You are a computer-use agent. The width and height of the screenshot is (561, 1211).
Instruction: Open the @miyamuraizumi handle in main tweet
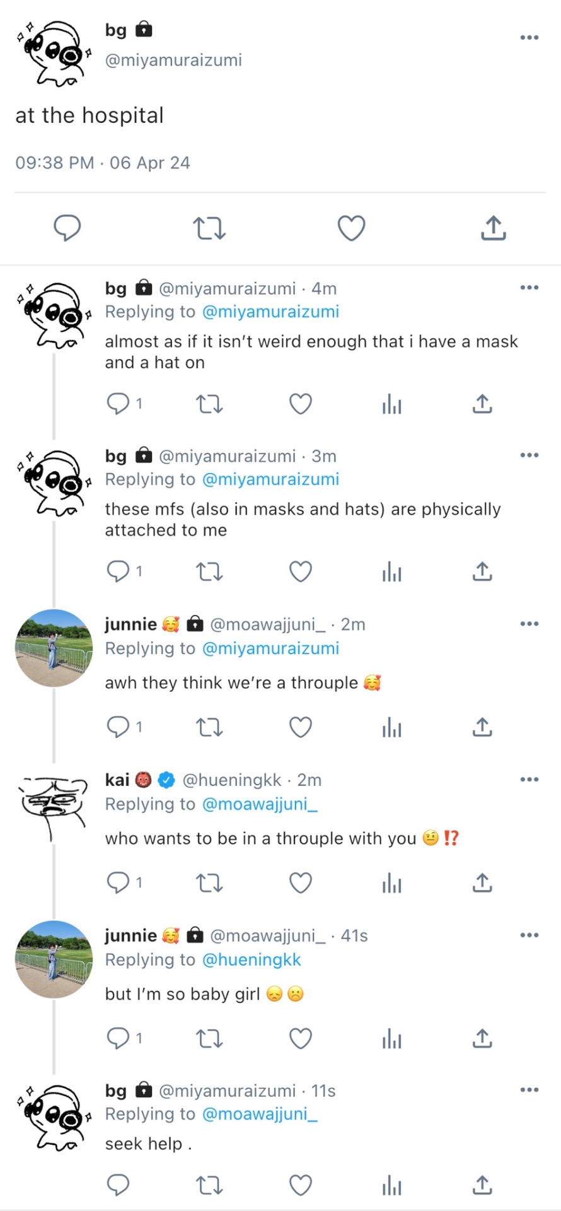[x=173, y=60]
